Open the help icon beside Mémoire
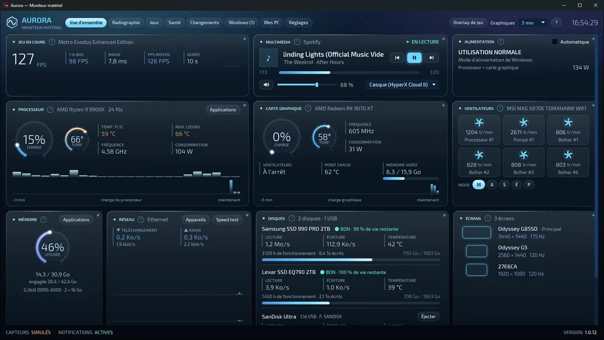 (x=44, y=219)
